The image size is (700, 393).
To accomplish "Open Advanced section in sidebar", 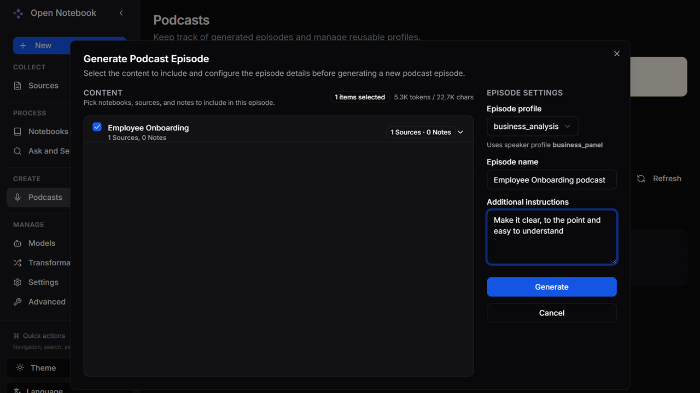I will [38, 302].
